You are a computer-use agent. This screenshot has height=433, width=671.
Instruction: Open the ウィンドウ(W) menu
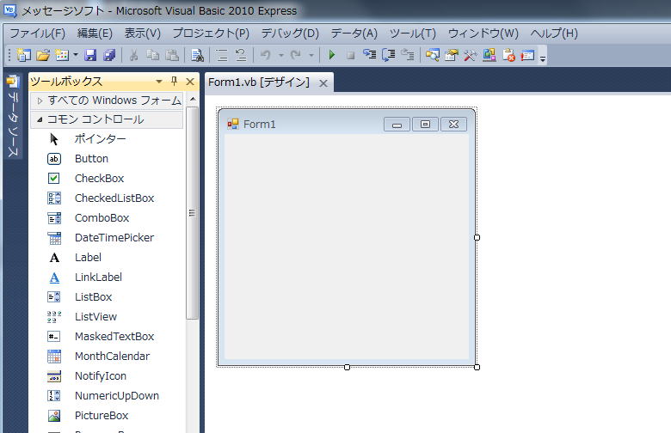483,33
